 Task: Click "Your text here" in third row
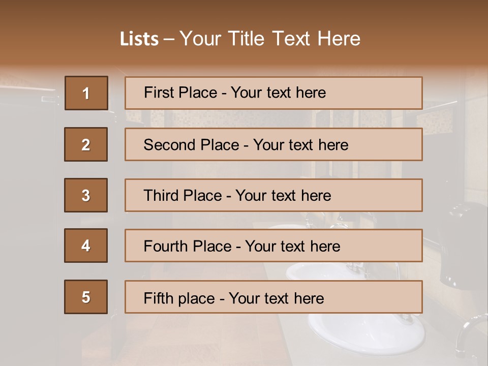click(283, 195)
